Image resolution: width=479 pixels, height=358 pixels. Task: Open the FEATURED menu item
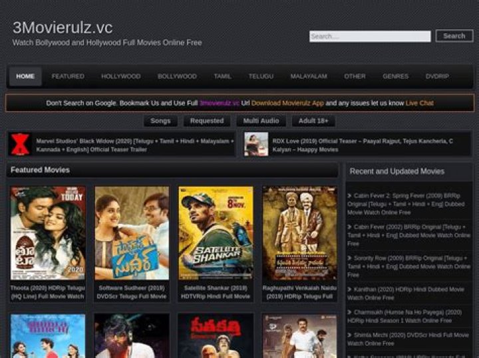tap(68, 76)
